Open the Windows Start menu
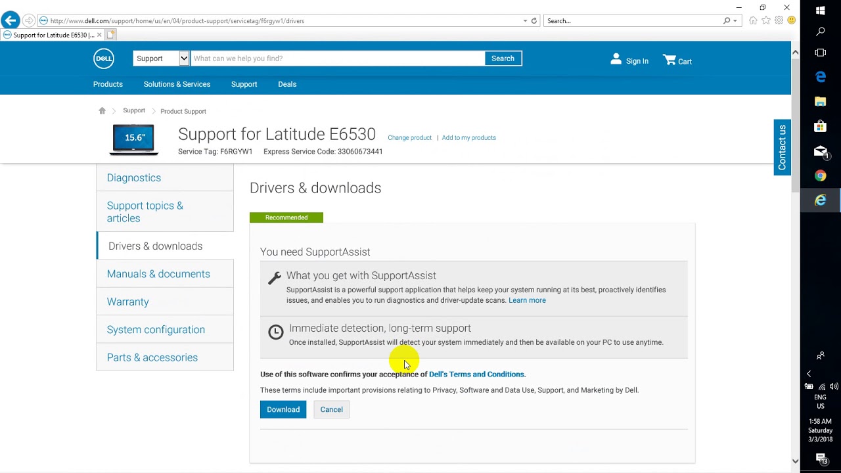The height and width of the screenshot is (473, 841). coord(821,11)
